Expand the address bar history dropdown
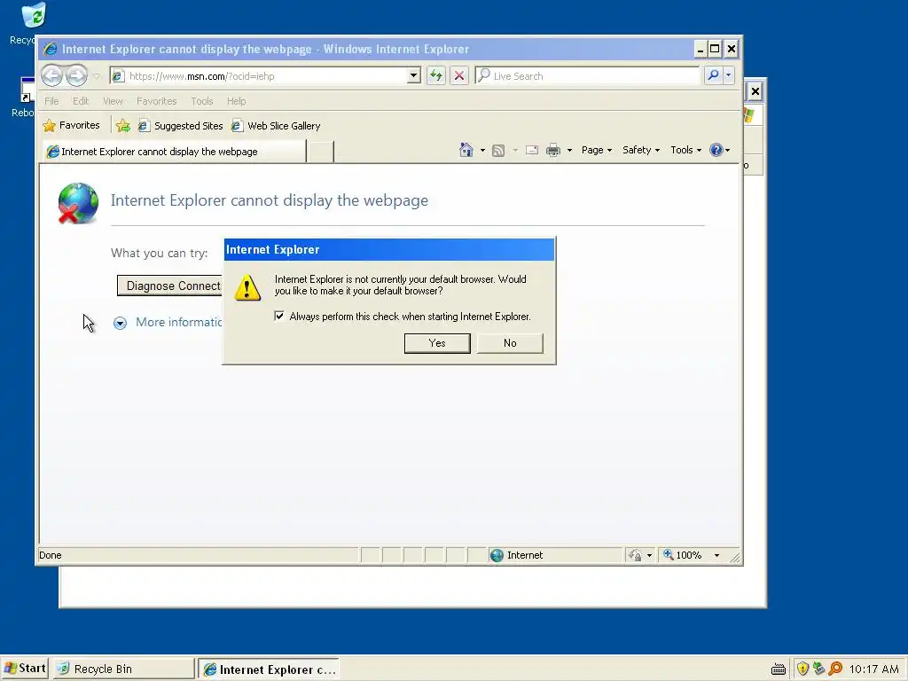Image resolution: width=908 pixels, height=681 pixels. pos(413,76)
